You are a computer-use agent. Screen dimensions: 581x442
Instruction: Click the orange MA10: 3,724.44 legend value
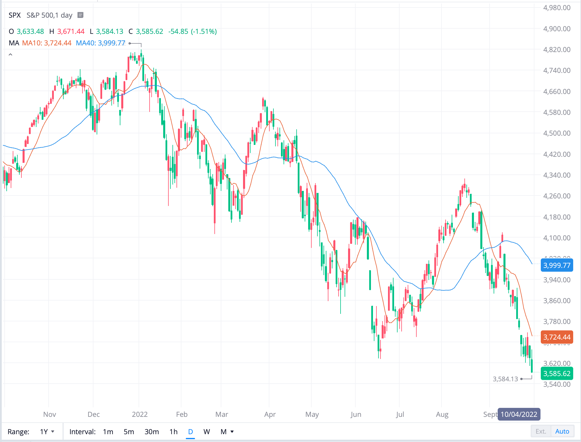(47, 43)
